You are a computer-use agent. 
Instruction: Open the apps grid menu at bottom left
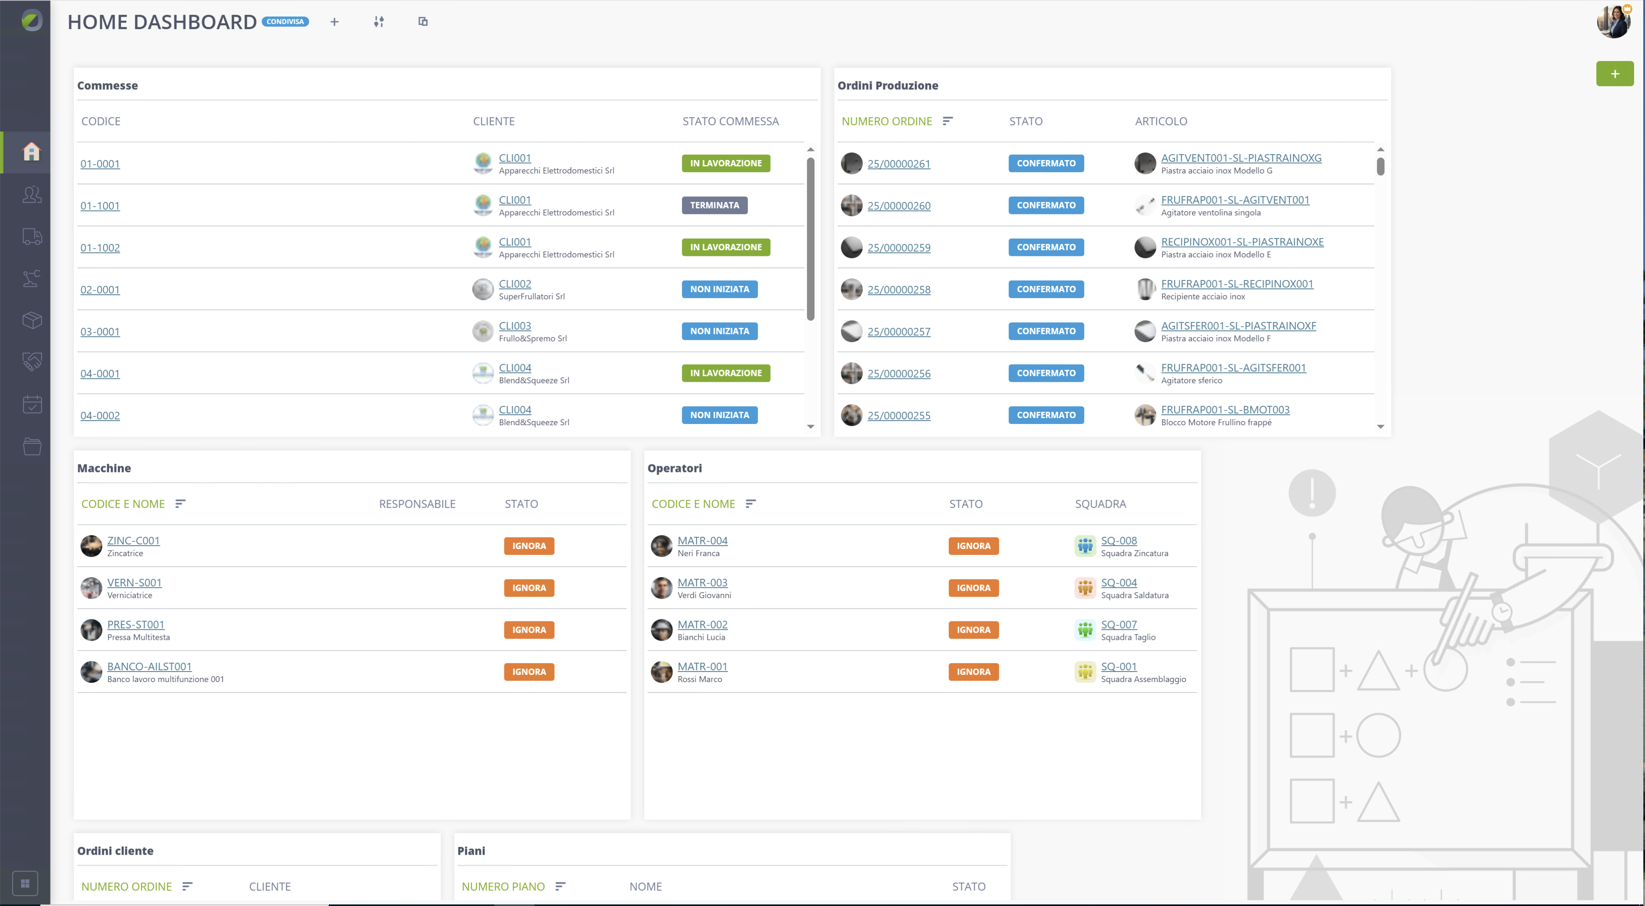pos(25,884)
